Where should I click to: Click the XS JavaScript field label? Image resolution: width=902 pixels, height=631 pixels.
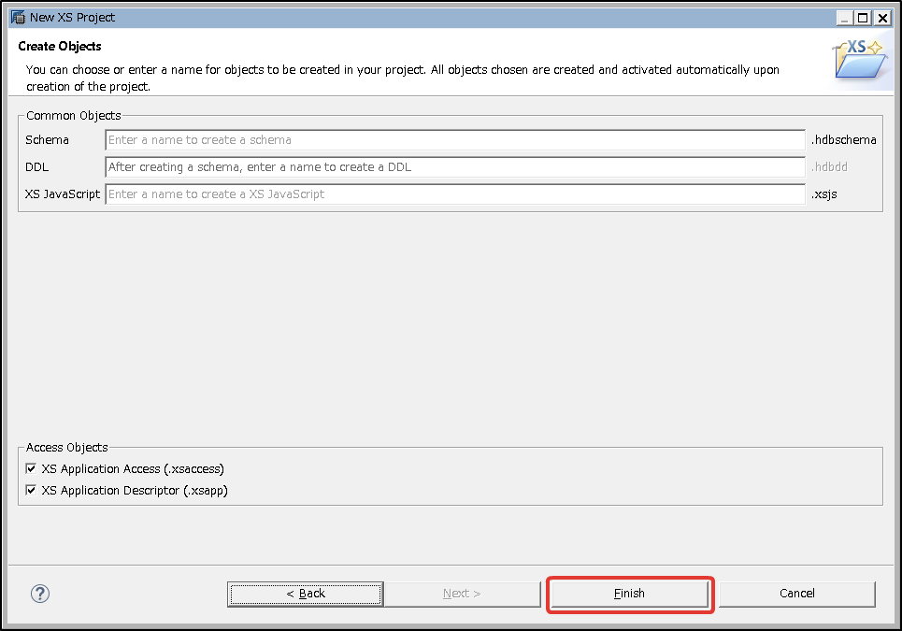[x=62, y=194]
